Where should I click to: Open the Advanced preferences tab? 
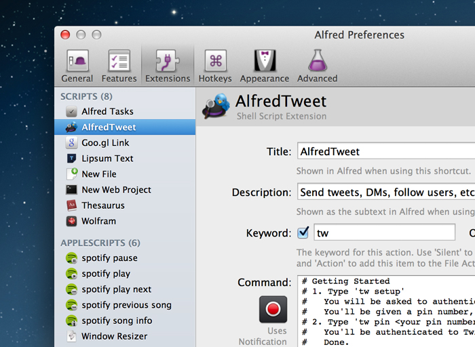click(x=317, y=66)
